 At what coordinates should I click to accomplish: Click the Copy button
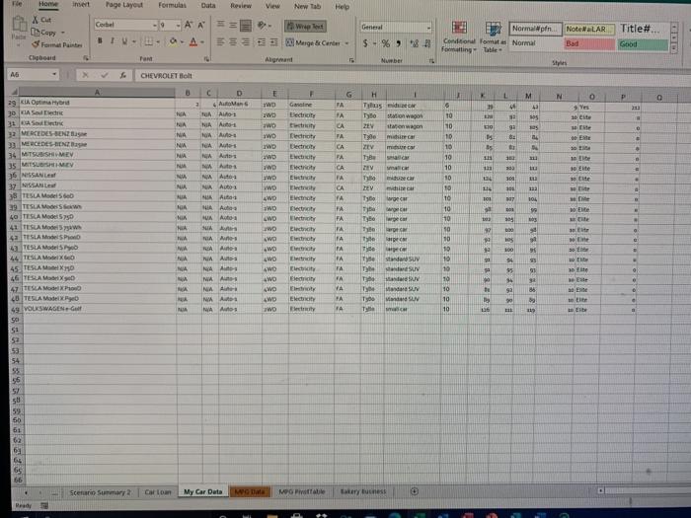[x=44, y=33]
